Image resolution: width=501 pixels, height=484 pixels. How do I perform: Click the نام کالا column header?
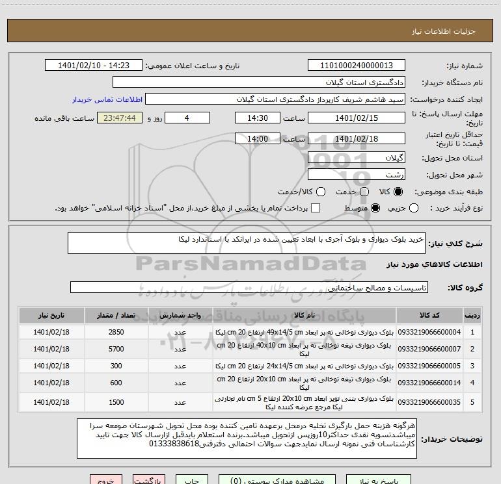coord(305,316)
